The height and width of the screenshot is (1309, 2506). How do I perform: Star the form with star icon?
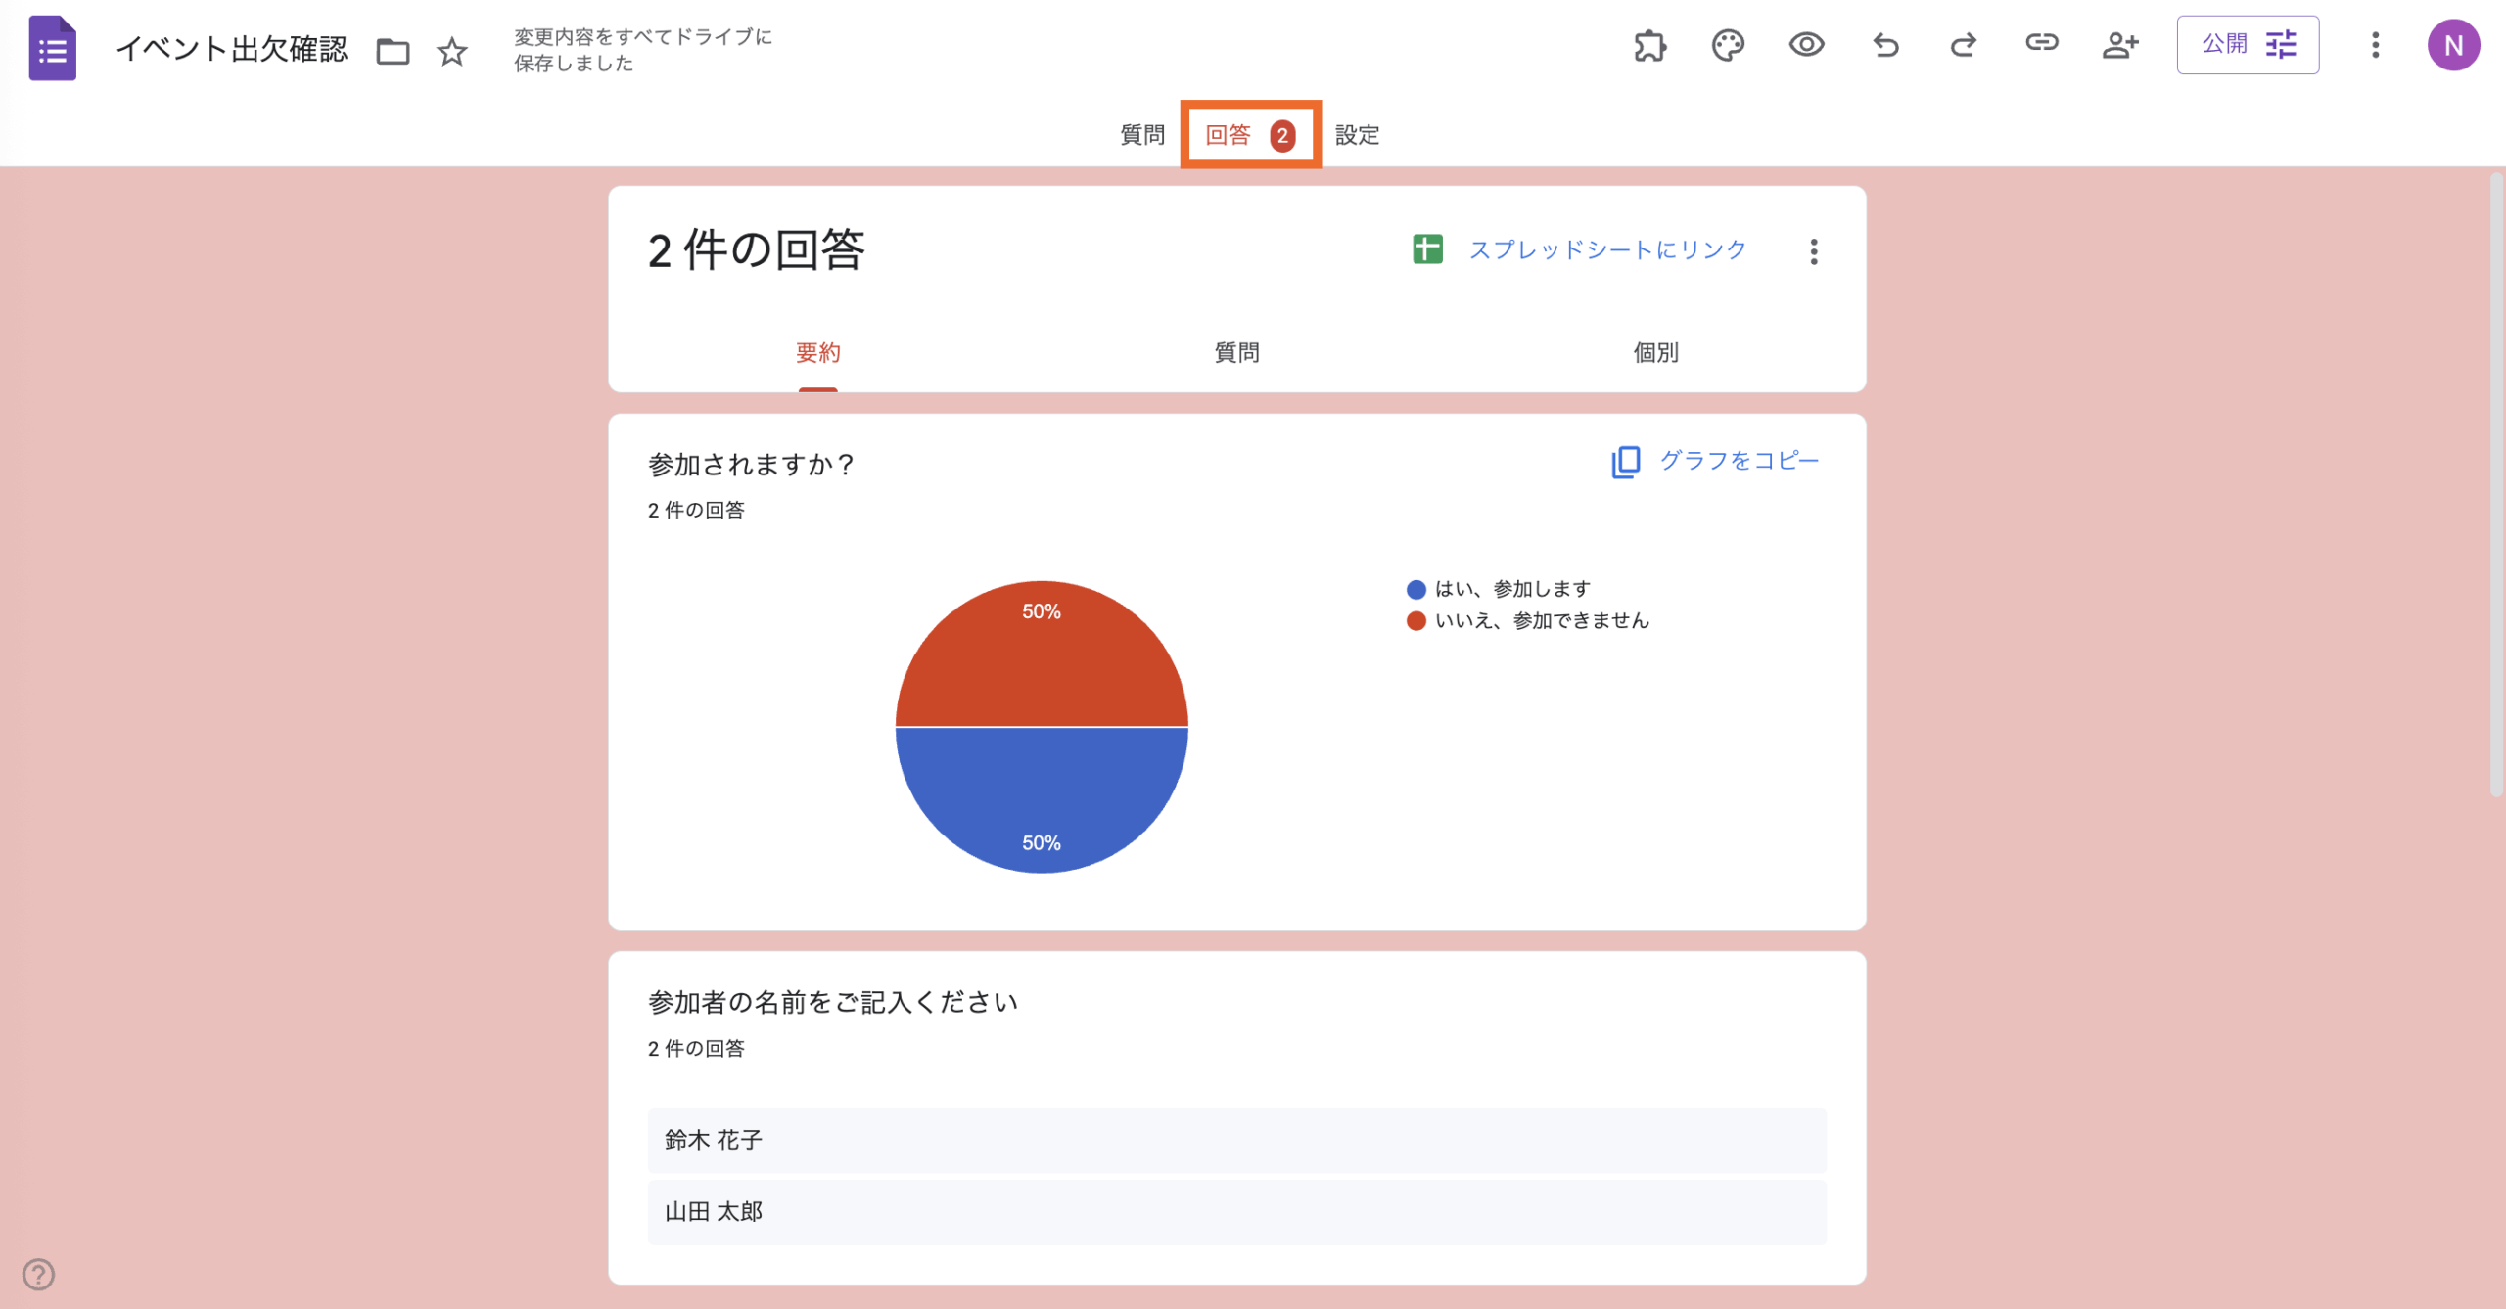click(x=452, y=51)
